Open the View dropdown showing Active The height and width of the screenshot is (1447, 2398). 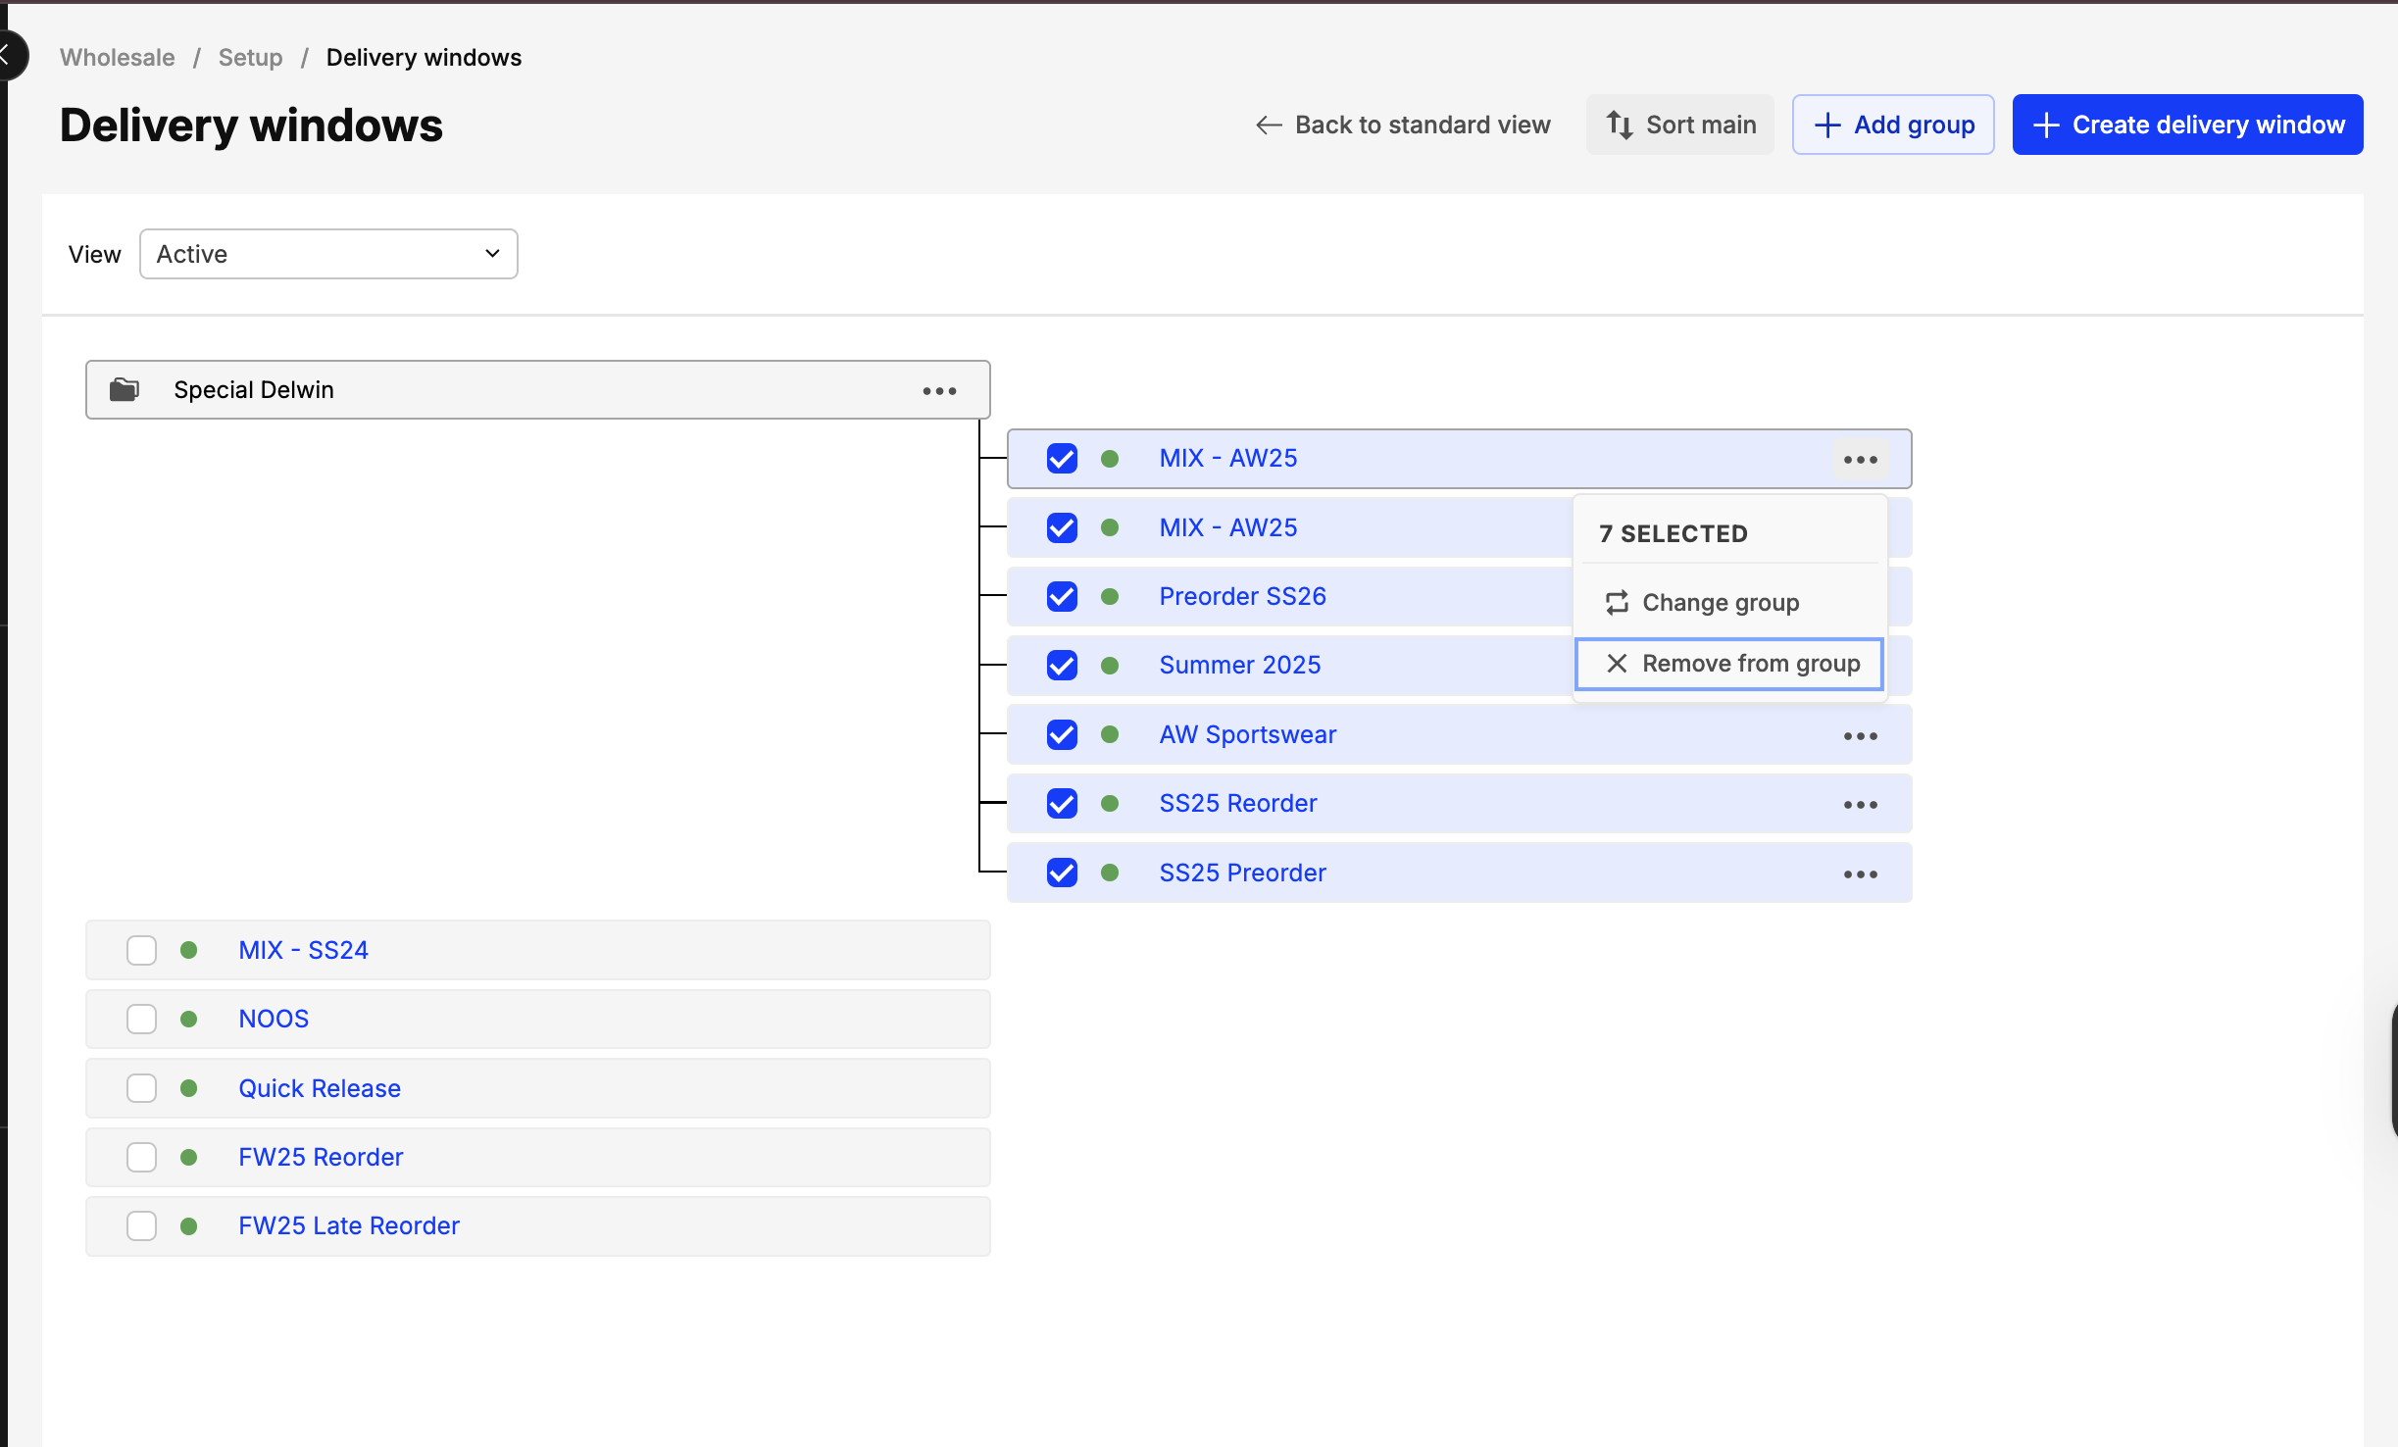[x=328, y=255]
